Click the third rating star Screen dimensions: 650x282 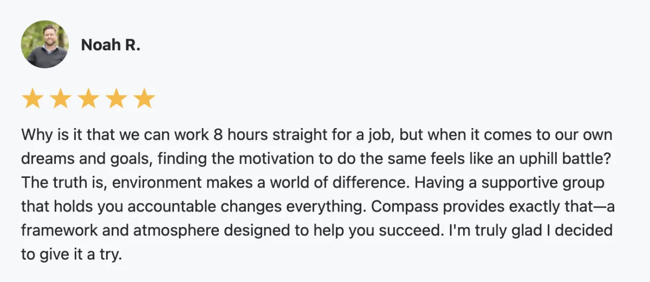click(88, 99)
